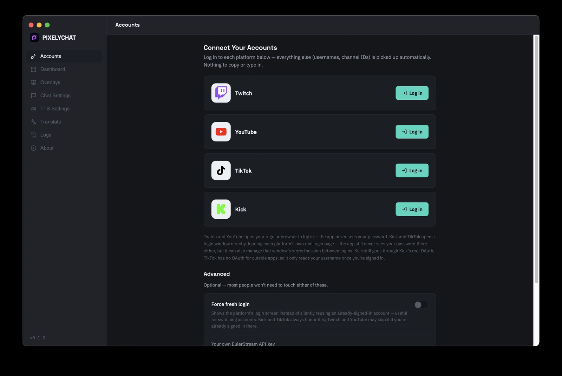Close the PixelyChat window
This screenshot has width=562, height=376.
tap(31, 25)
